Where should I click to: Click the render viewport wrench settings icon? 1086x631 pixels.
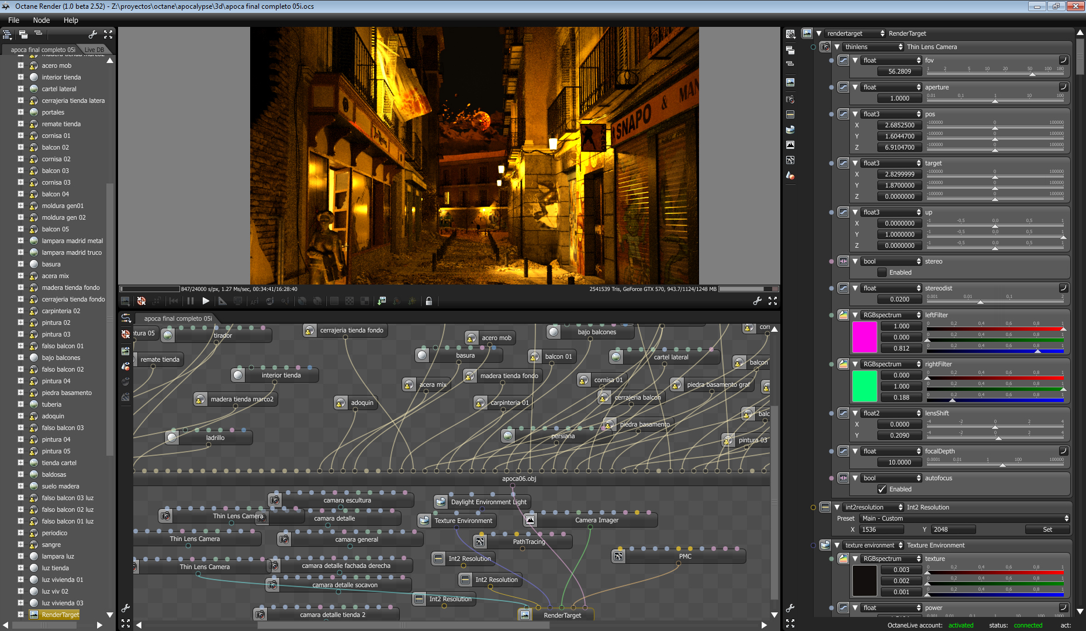coord(757,301)
